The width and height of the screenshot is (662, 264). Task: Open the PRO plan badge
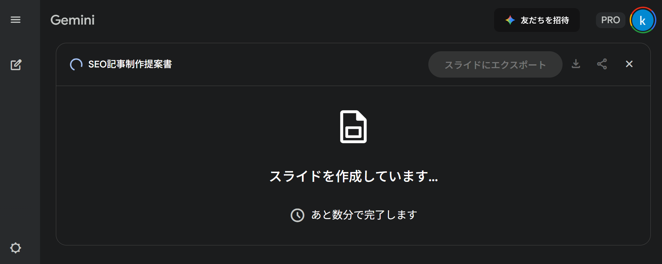click(x=610, y=20)
